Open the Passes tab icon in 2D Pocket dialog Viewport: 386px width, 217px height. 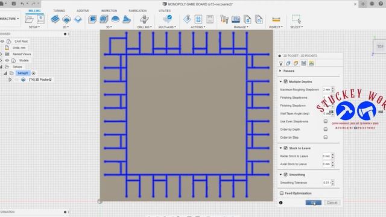coord(304,63)
